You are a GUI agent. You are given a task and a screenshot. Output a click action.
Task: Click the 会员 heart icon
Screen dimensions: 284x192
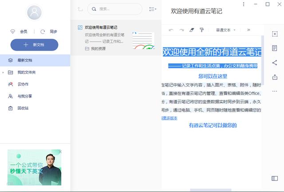coord(13,31)
